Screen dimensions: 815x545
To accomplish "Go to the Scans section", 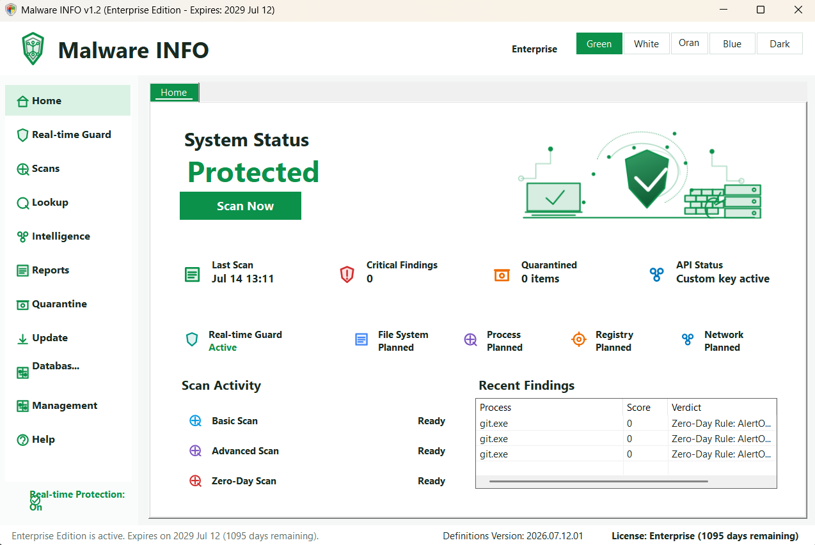I will [68, 169].
